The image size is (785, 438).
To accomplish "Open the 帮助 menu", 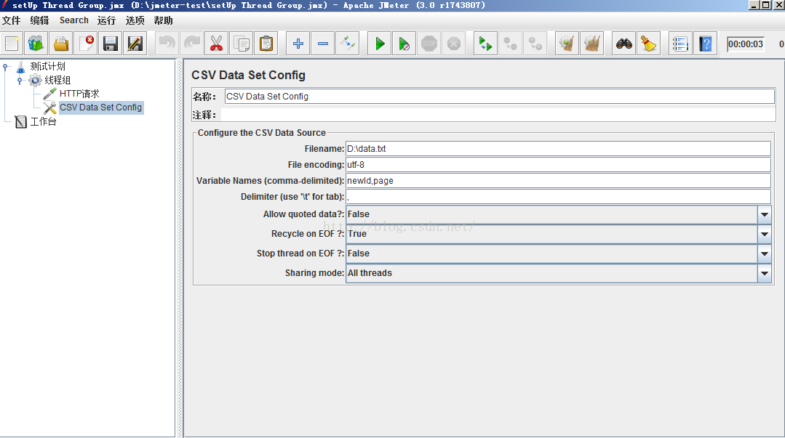I will coord(163,20).
